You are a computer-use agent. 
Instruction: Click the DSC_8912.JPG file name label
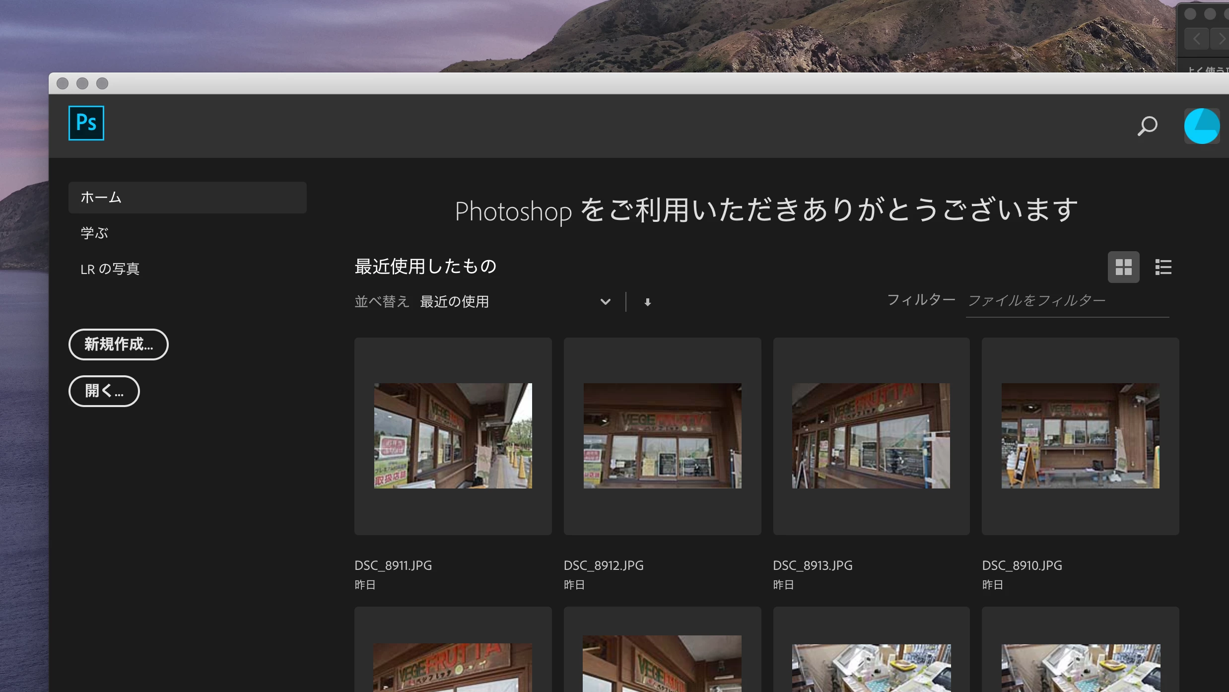click(x=604, y=565)
